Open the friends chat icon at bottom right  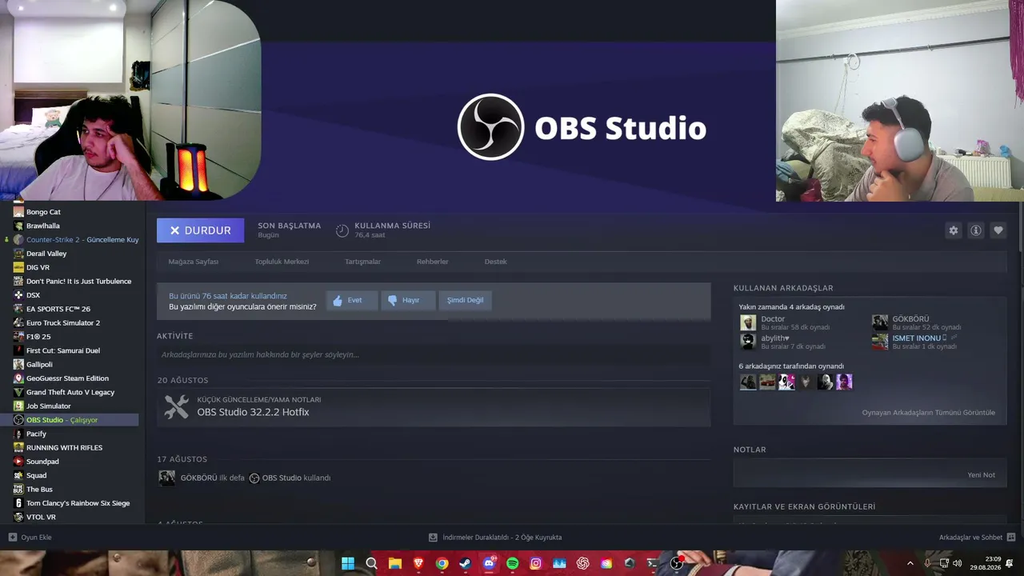[1011, 538]
